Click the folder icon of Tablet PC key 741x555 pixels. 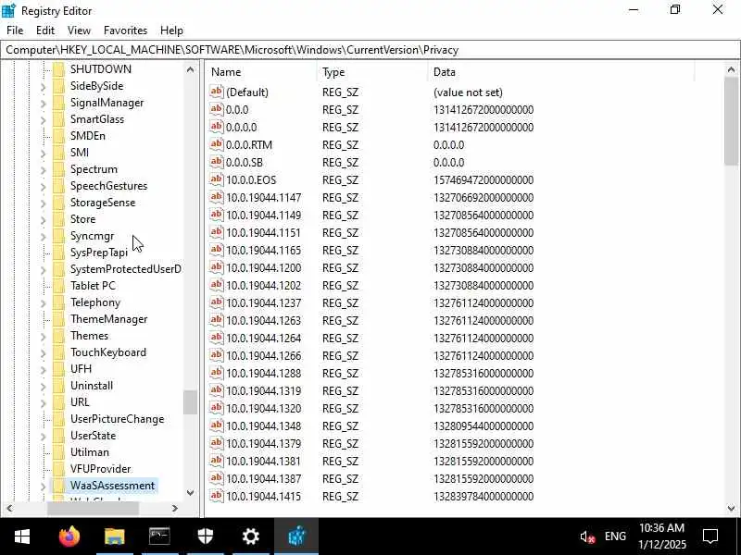click(x=58, y=286)
